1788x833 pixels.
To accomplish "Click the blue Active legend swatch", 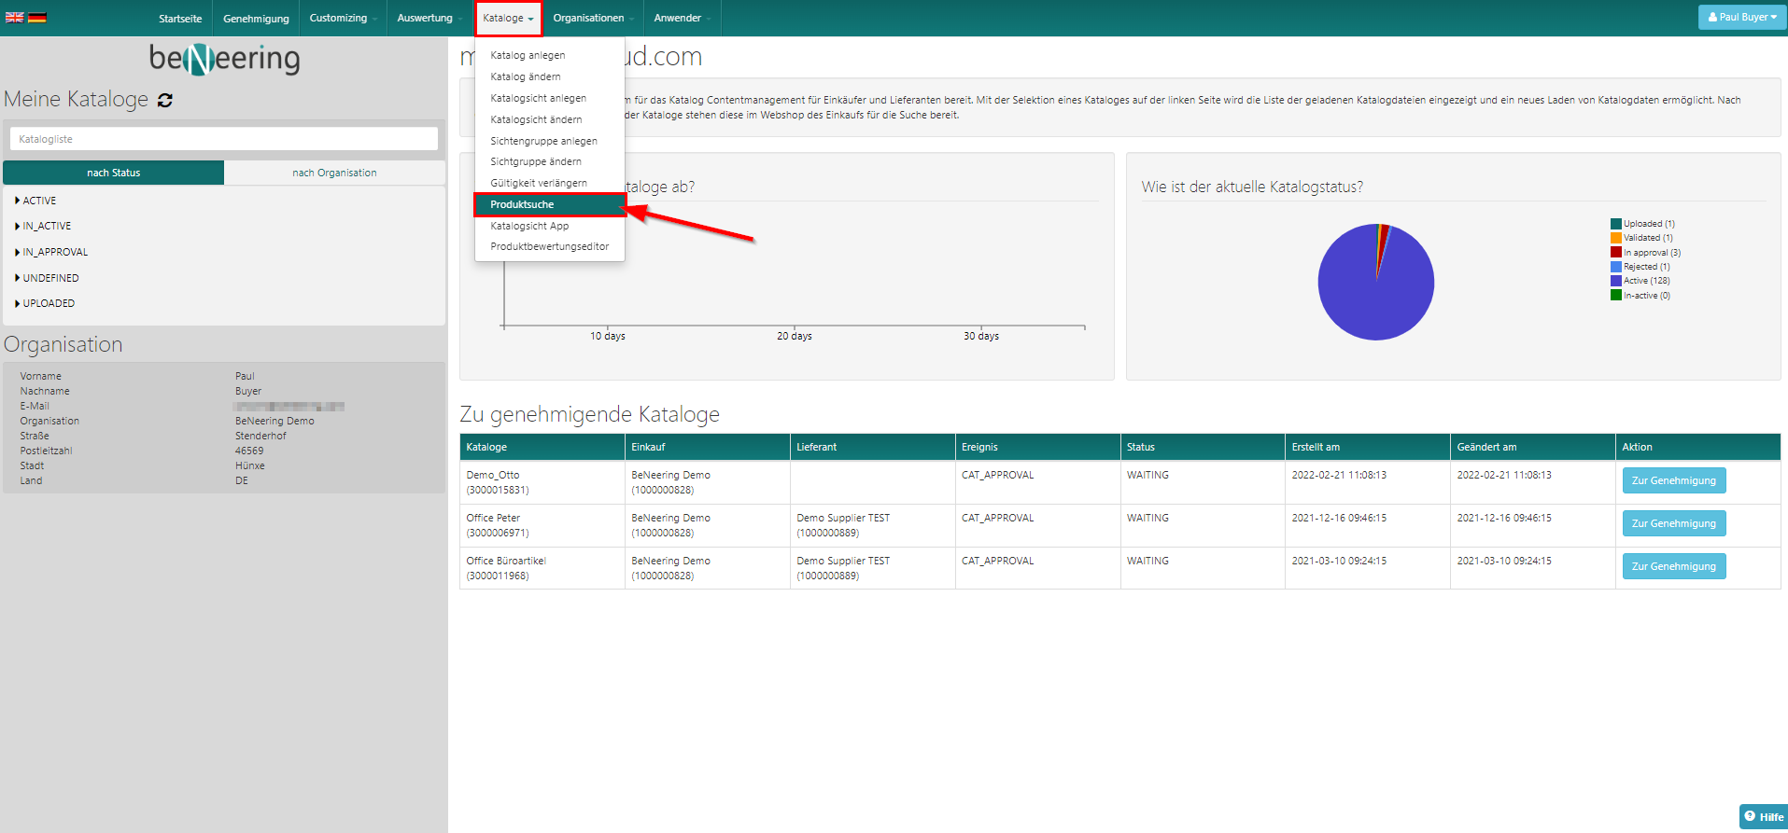I will pos(1615,281).
